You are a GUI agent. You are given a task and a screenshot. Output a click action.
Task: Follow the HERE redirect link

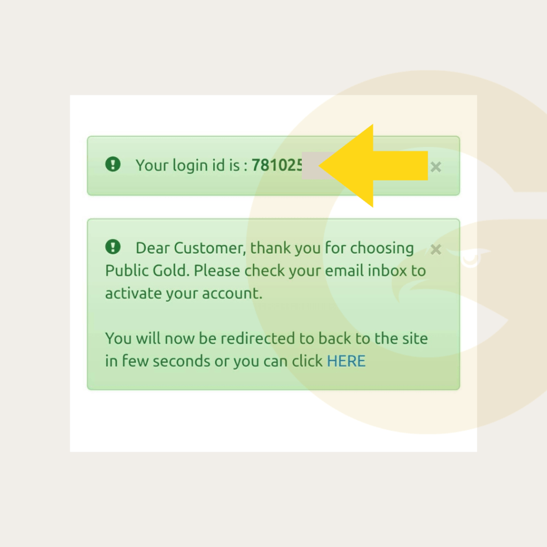point(346,361)
